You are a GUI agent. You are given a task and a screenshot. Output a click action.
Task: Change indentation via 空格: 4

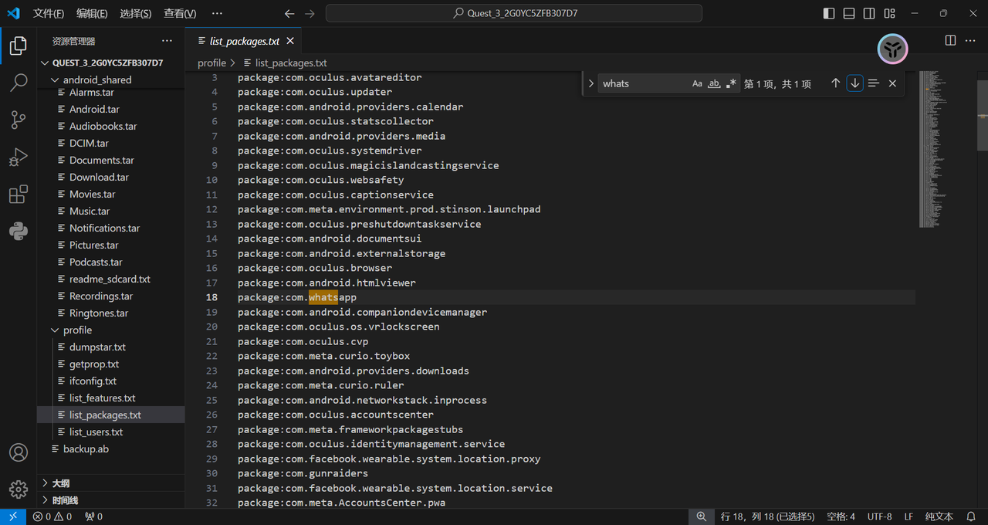click(841, 517)
